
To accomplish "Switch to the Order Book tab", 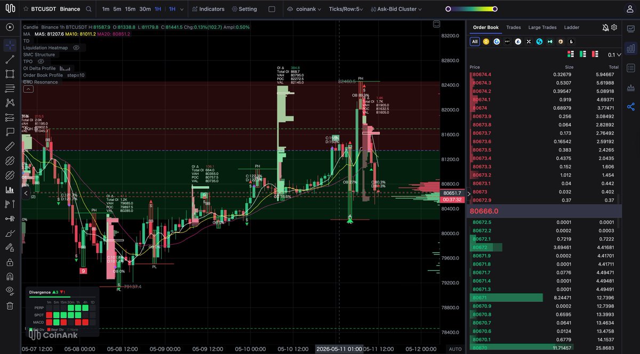I will (x=485, y=27).
